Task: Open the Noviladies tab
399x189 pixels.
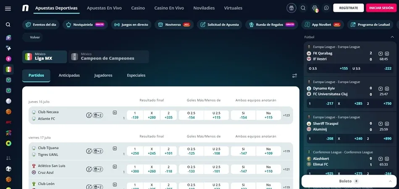Action: pos(204,8)
